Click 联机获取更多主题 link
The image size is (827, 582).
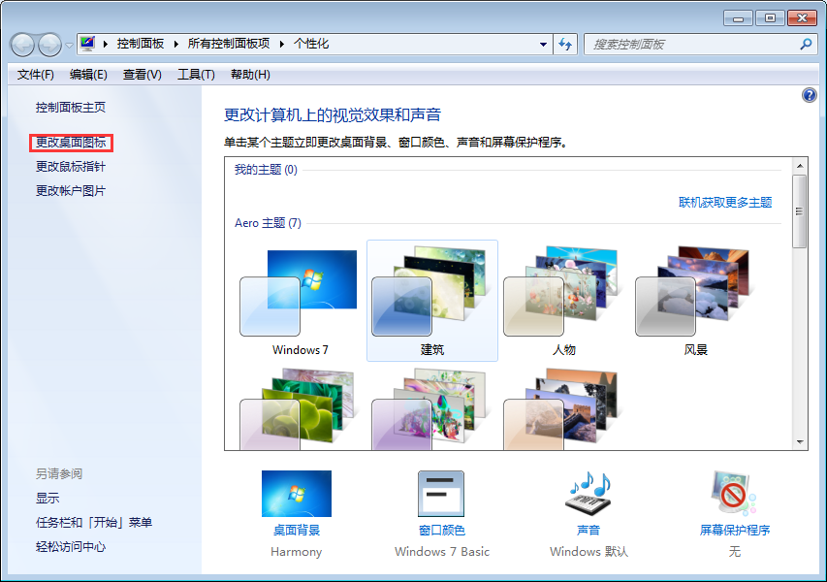point(725,203)
